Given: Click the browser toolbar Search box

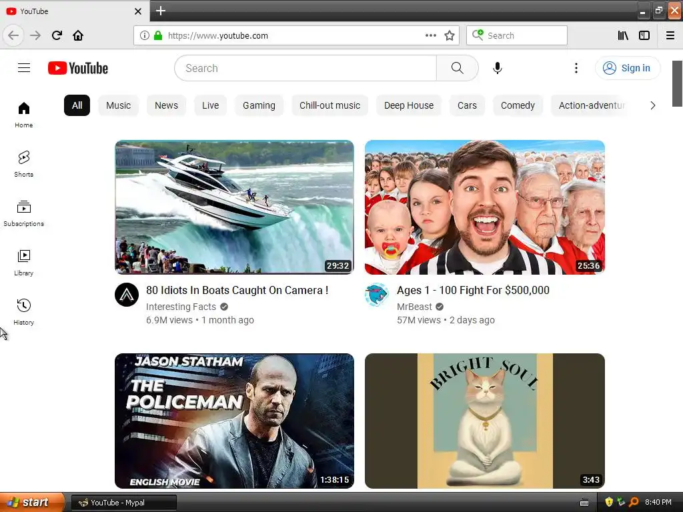Looking at the screenshot, I should (x=517, y=35).
